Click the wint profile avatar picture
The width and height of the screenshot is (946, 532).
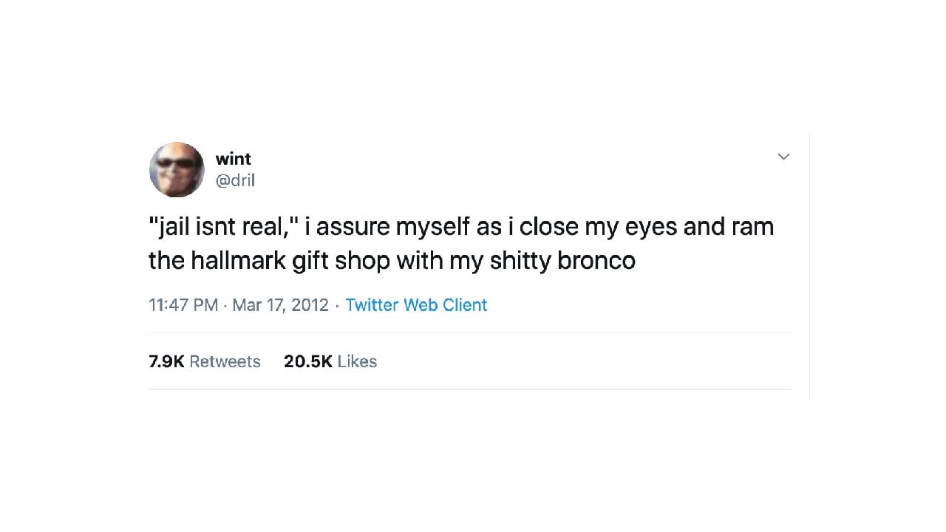pos(177,170)
